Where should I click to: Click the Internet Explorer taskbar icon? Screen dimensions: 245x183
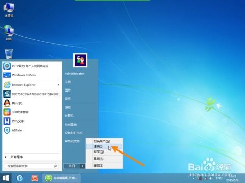pyautogui.click(x=20, y=178)
